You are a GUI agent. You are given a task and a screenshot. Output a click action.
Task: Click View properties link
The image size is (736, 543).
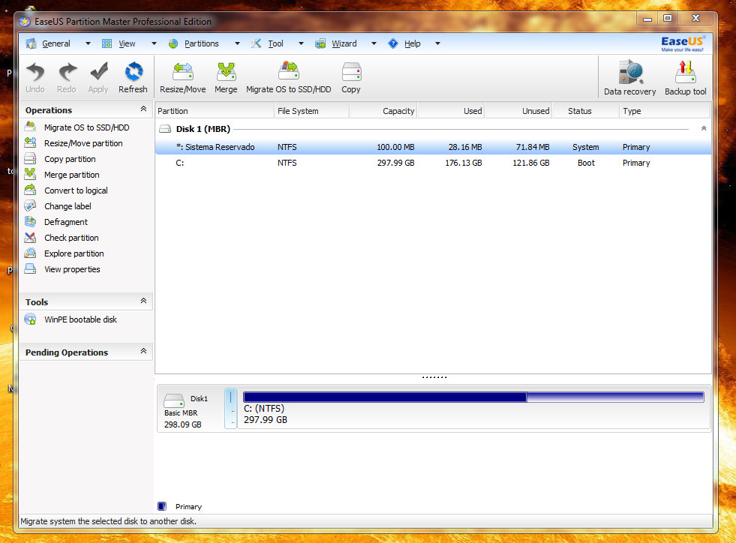72,269
